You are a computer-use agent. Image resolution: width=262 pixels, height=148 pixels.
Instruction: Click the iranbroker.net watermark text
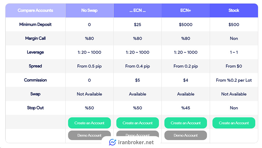136,142
